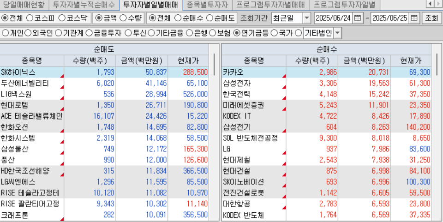Select the 풍산 row
Viewport: 443px width, 222px height.
[x=104, y=160]
